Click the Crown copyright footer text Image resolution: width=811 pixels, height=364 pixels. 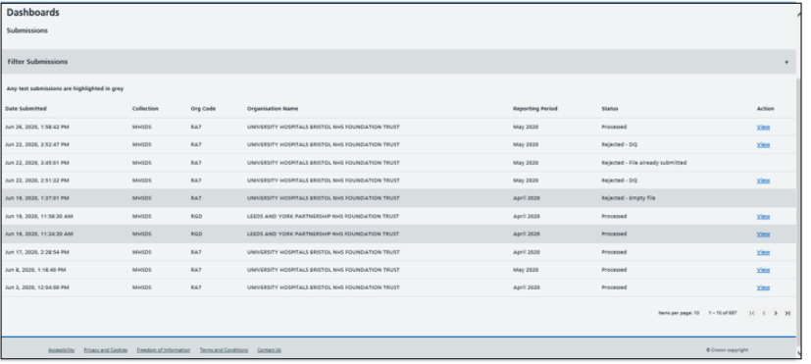(x=727, y=350)
